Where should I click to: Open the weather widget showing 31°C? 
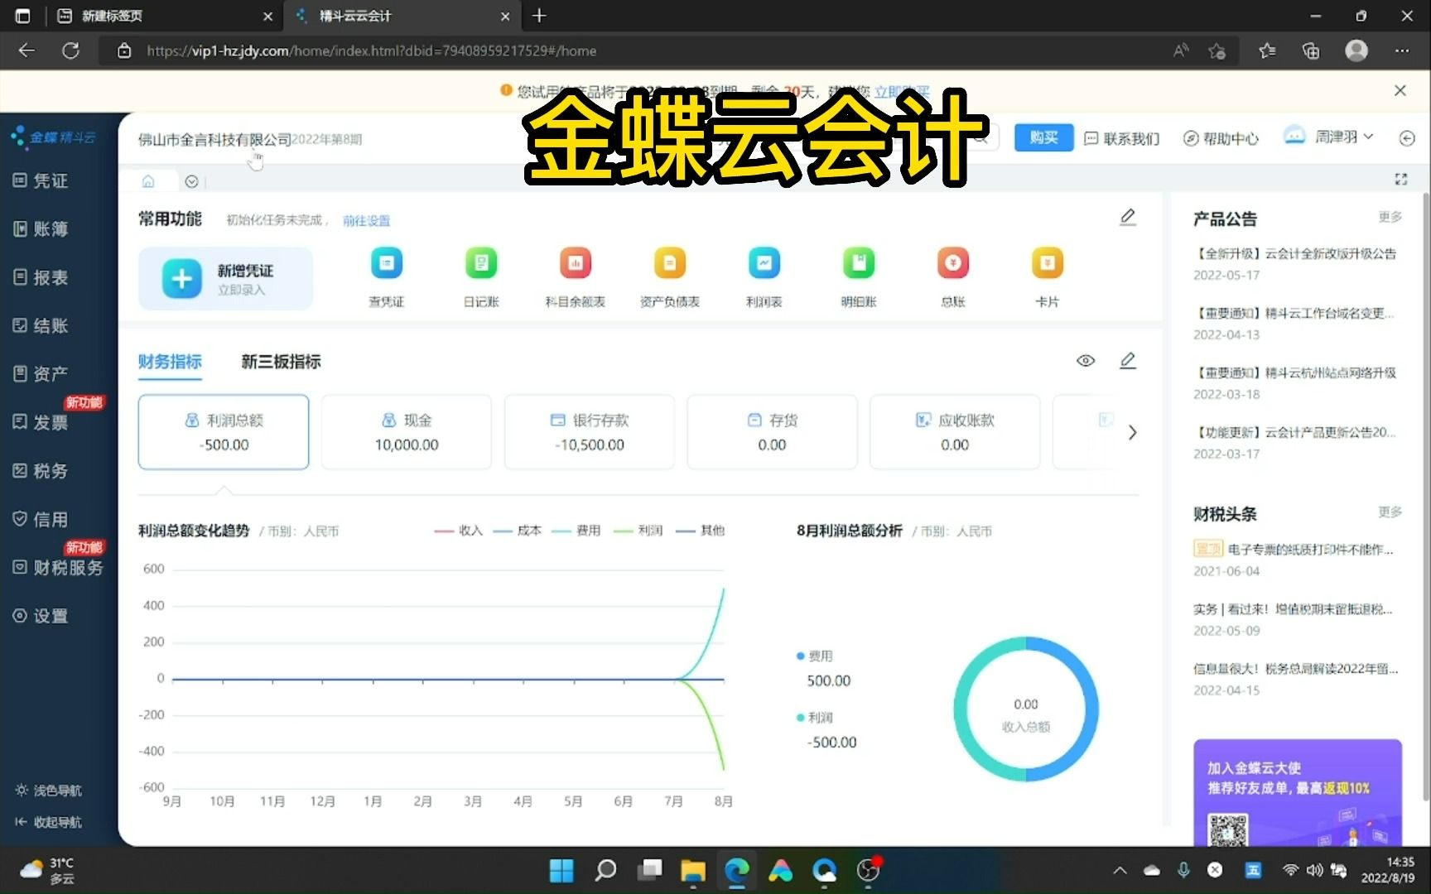click(x=47, y=870)
